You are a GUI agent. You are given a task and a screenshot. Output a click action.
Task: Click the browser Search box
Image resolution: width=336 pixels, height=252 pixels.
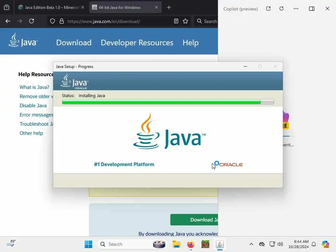pyautogui.click(x=207, y=21)
